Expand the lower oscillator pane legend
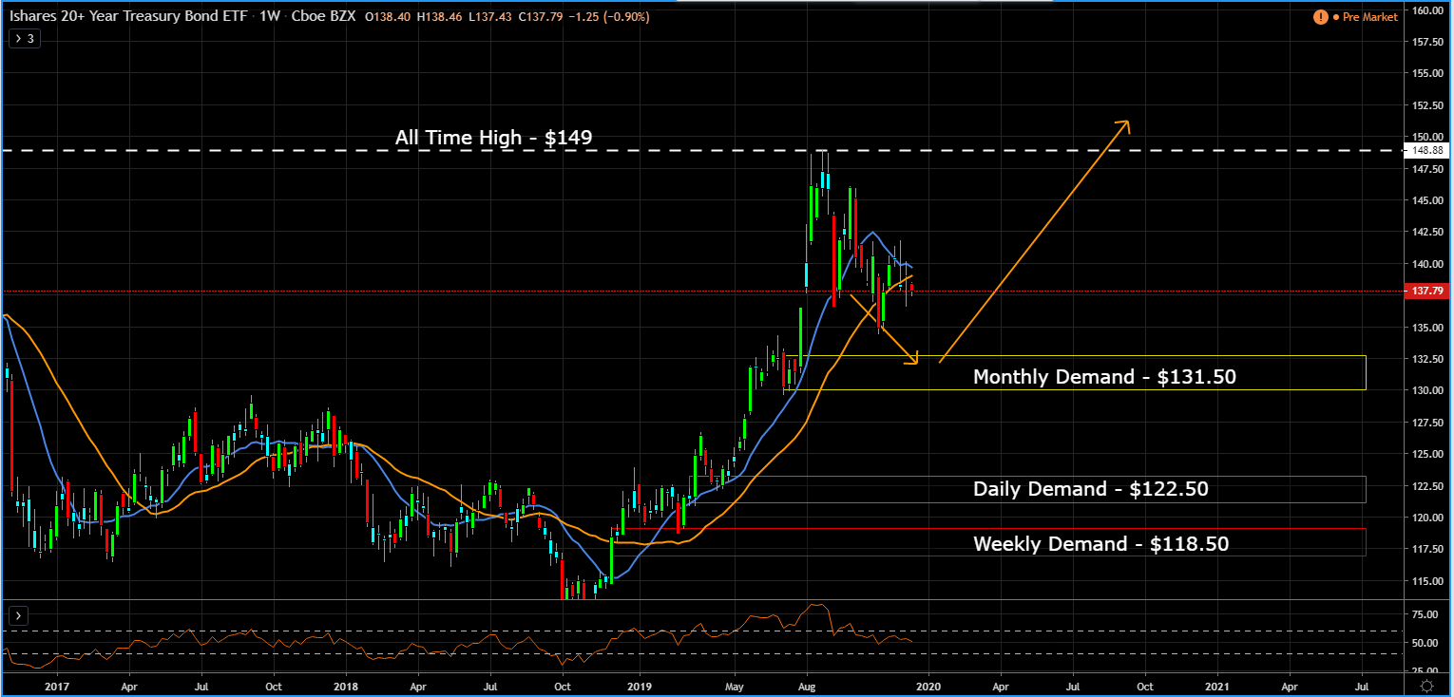The image size is (1454, 697). (x=17, y=615)
